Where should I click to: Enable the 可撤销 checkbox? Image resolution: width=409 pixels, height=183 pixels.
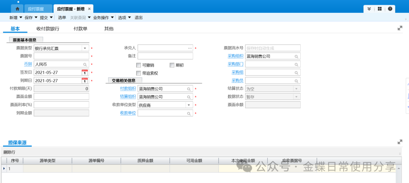(x=139, y=65)
